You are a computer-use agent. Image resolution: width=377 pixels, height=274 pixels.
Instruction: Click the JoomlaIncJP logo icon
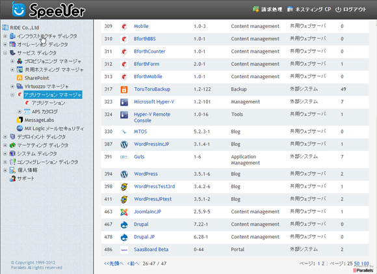pyautogui.click(x=123, y=212)
